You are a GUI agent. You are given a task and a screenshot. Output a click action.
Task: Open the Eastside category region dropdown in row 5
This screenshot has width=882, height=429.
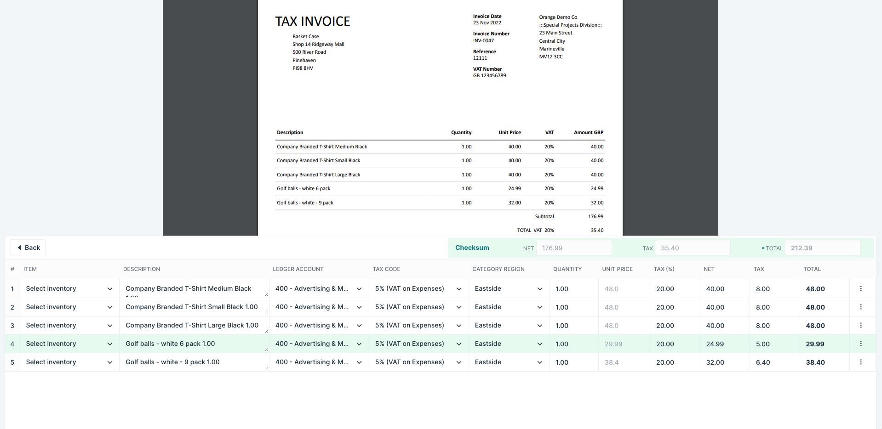[509, 362]
